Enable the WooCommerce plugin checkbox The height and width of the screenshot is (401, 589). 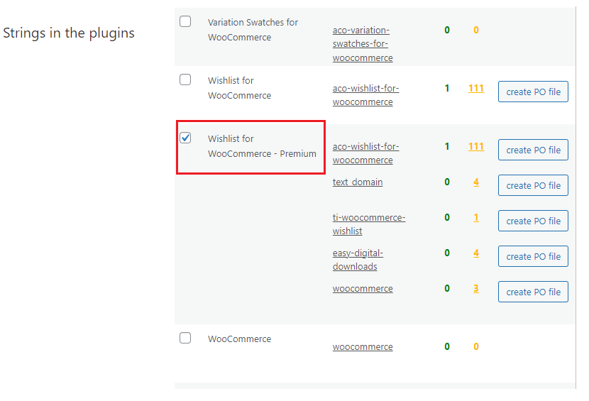pyautogui.click(x=185, y=338)
